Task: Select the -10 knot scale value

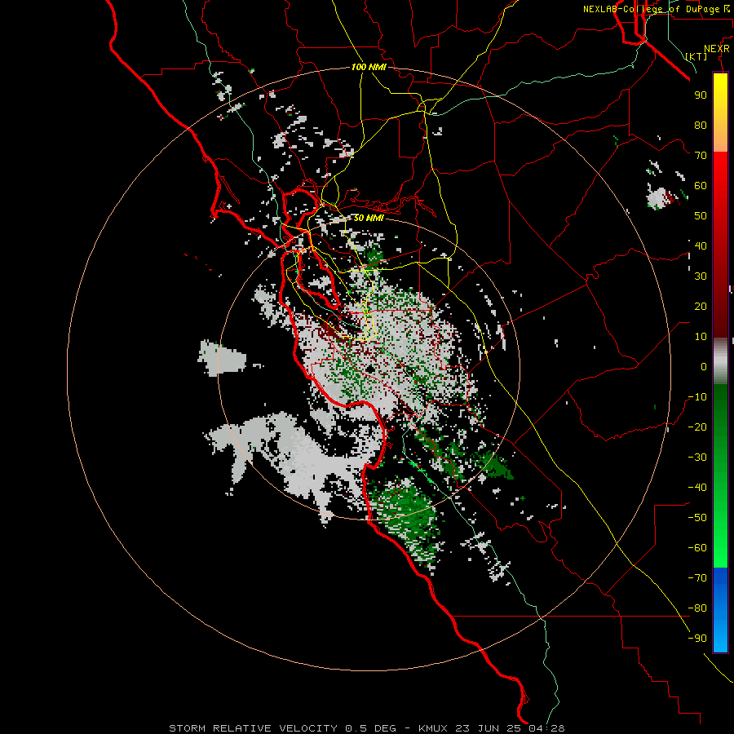Action: [x=697, y=397]
